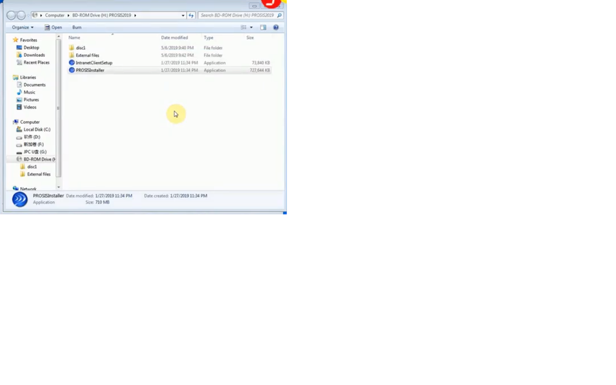The width and height of the screenshot is (616, 385).
Task: Click the PROSISInstaller application icon in file list
Action: 72,70
